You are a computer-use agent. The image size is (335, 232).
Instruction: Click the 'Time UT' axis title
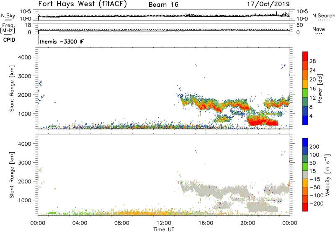164,229
